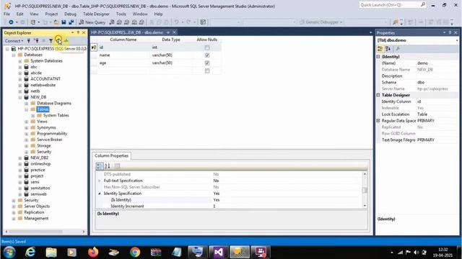Open the Tools menu
The height and width of the screenshot is (259, 462).
121,14
